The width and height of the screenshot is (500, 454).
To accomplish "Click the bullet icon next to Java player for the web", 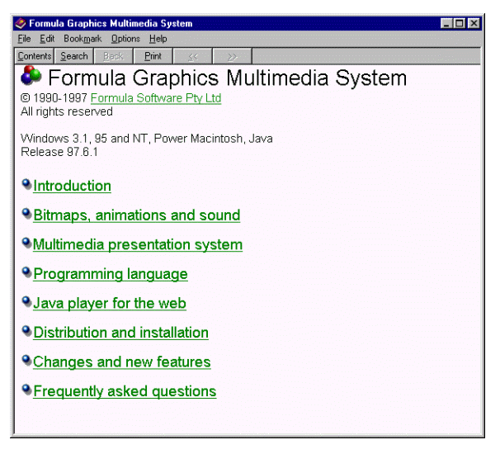I will (27, 302).
